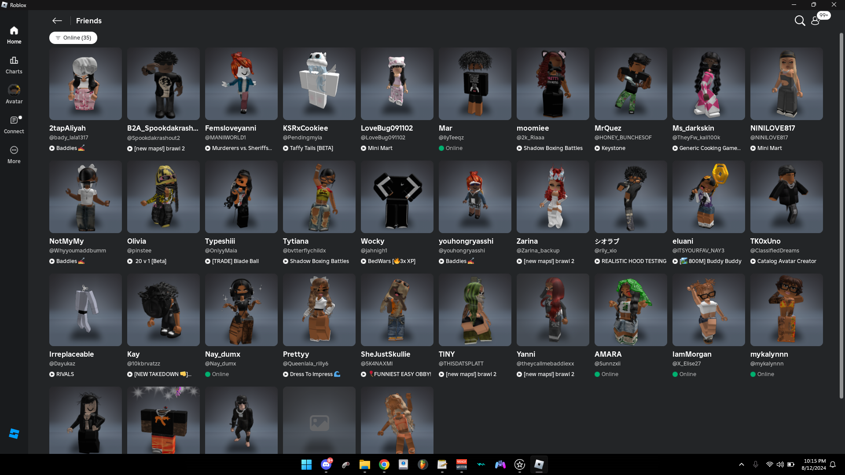Open Google Chrome from the taskbar
The width and height of the screenshot is (845, 475).
384,464
